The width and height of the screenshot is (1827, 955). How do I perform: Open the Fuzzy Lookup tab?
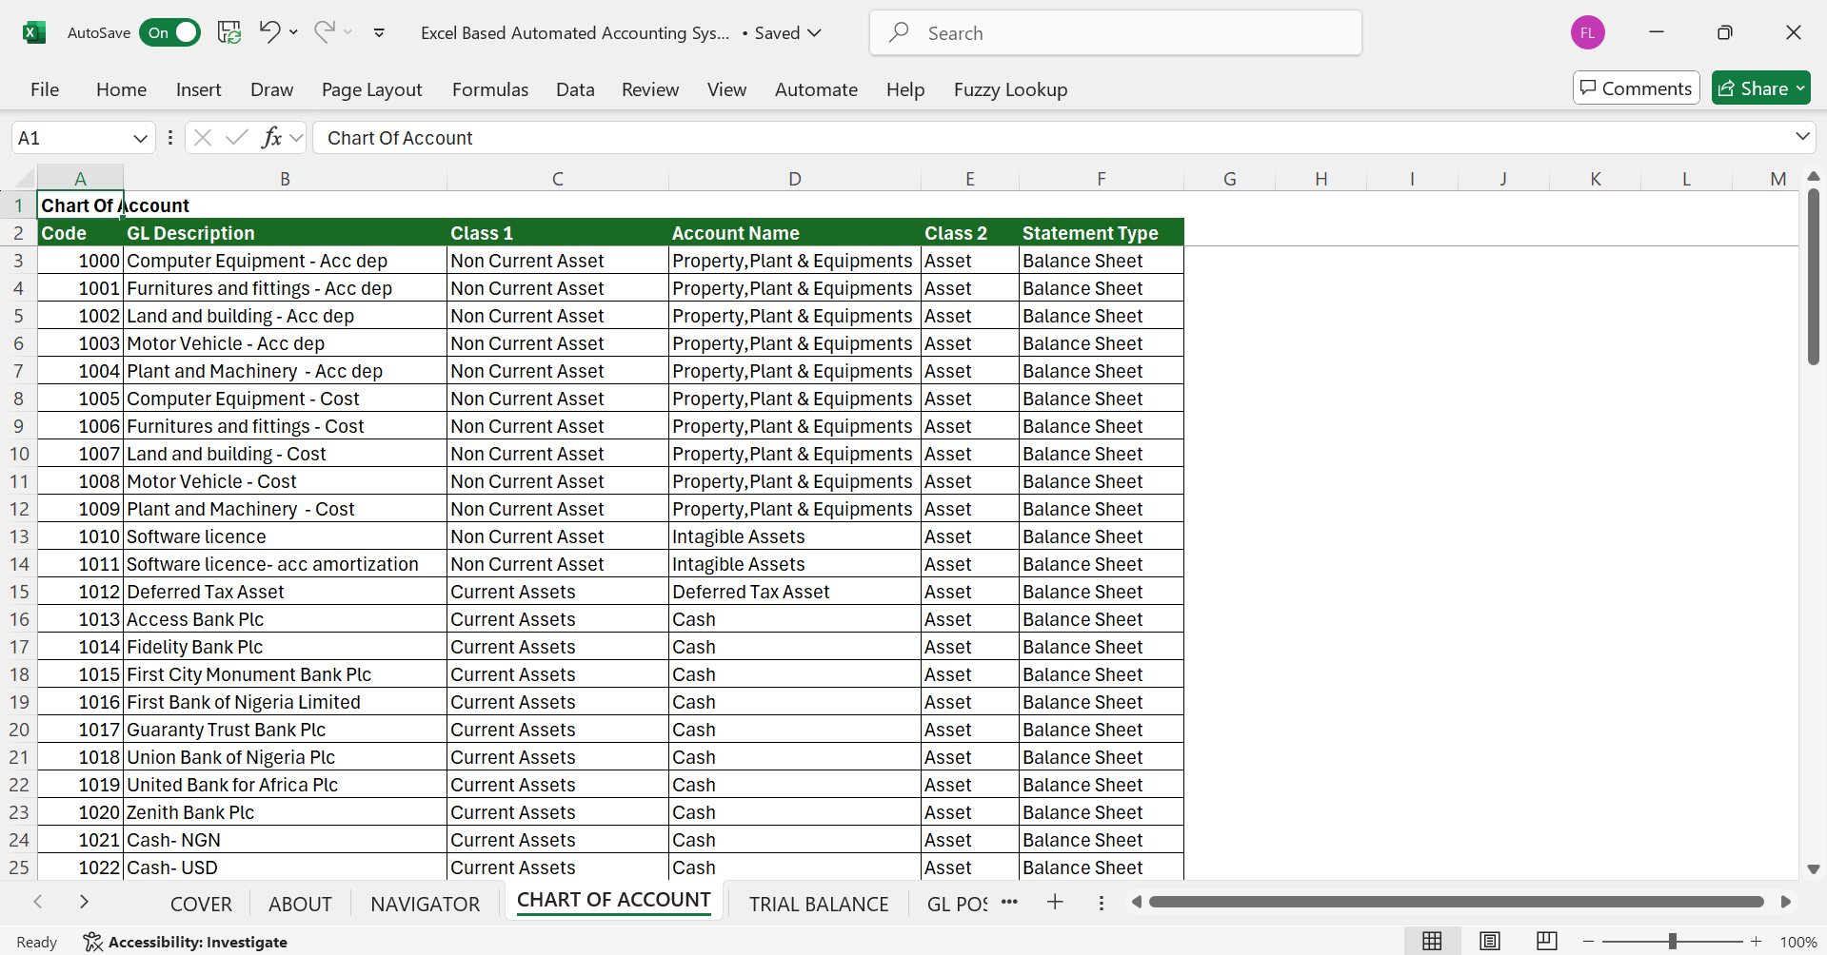(1010, 89)
